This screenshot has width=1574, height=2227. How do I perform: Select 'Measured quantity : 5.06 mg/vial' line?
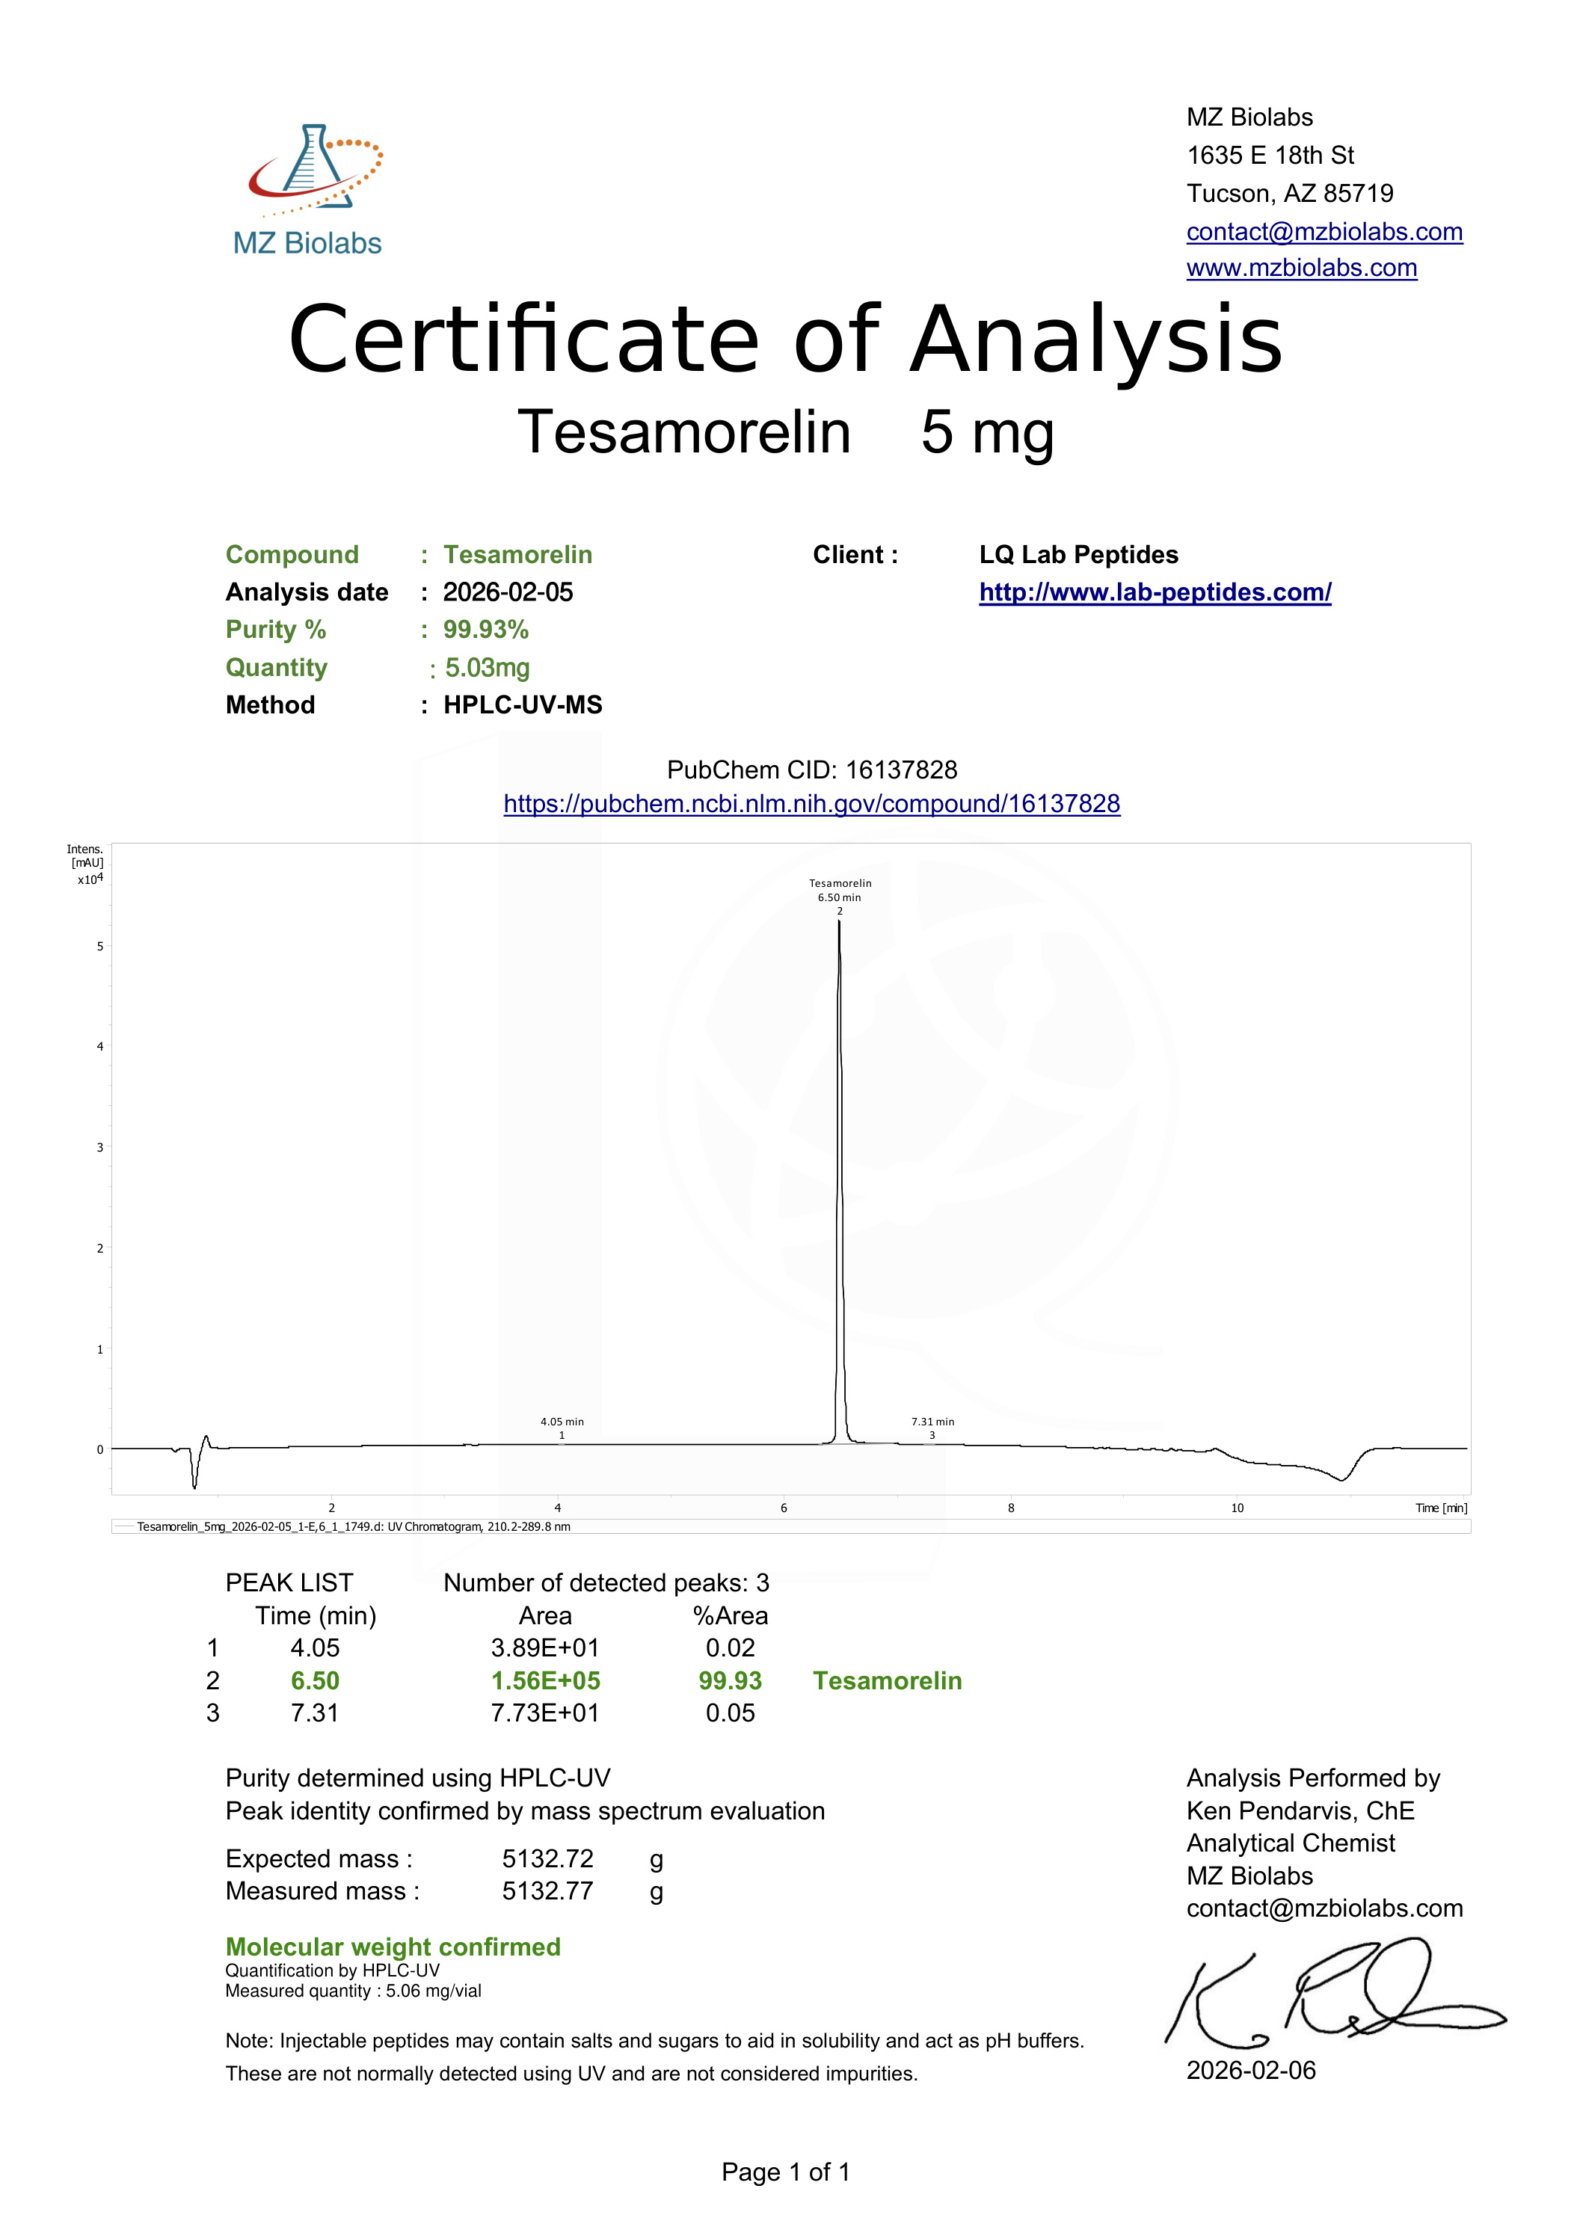(353, 1991)
